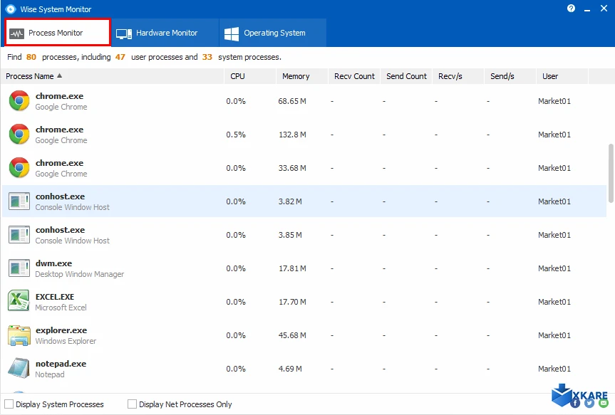Sort processes by Memory column

(x=296, y=76)
